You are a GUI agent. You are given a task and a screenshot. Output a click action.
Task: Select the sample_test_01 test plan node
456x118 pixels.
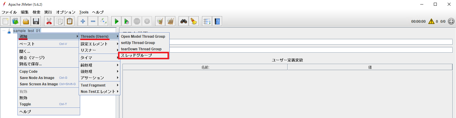(x=27, y=31)
